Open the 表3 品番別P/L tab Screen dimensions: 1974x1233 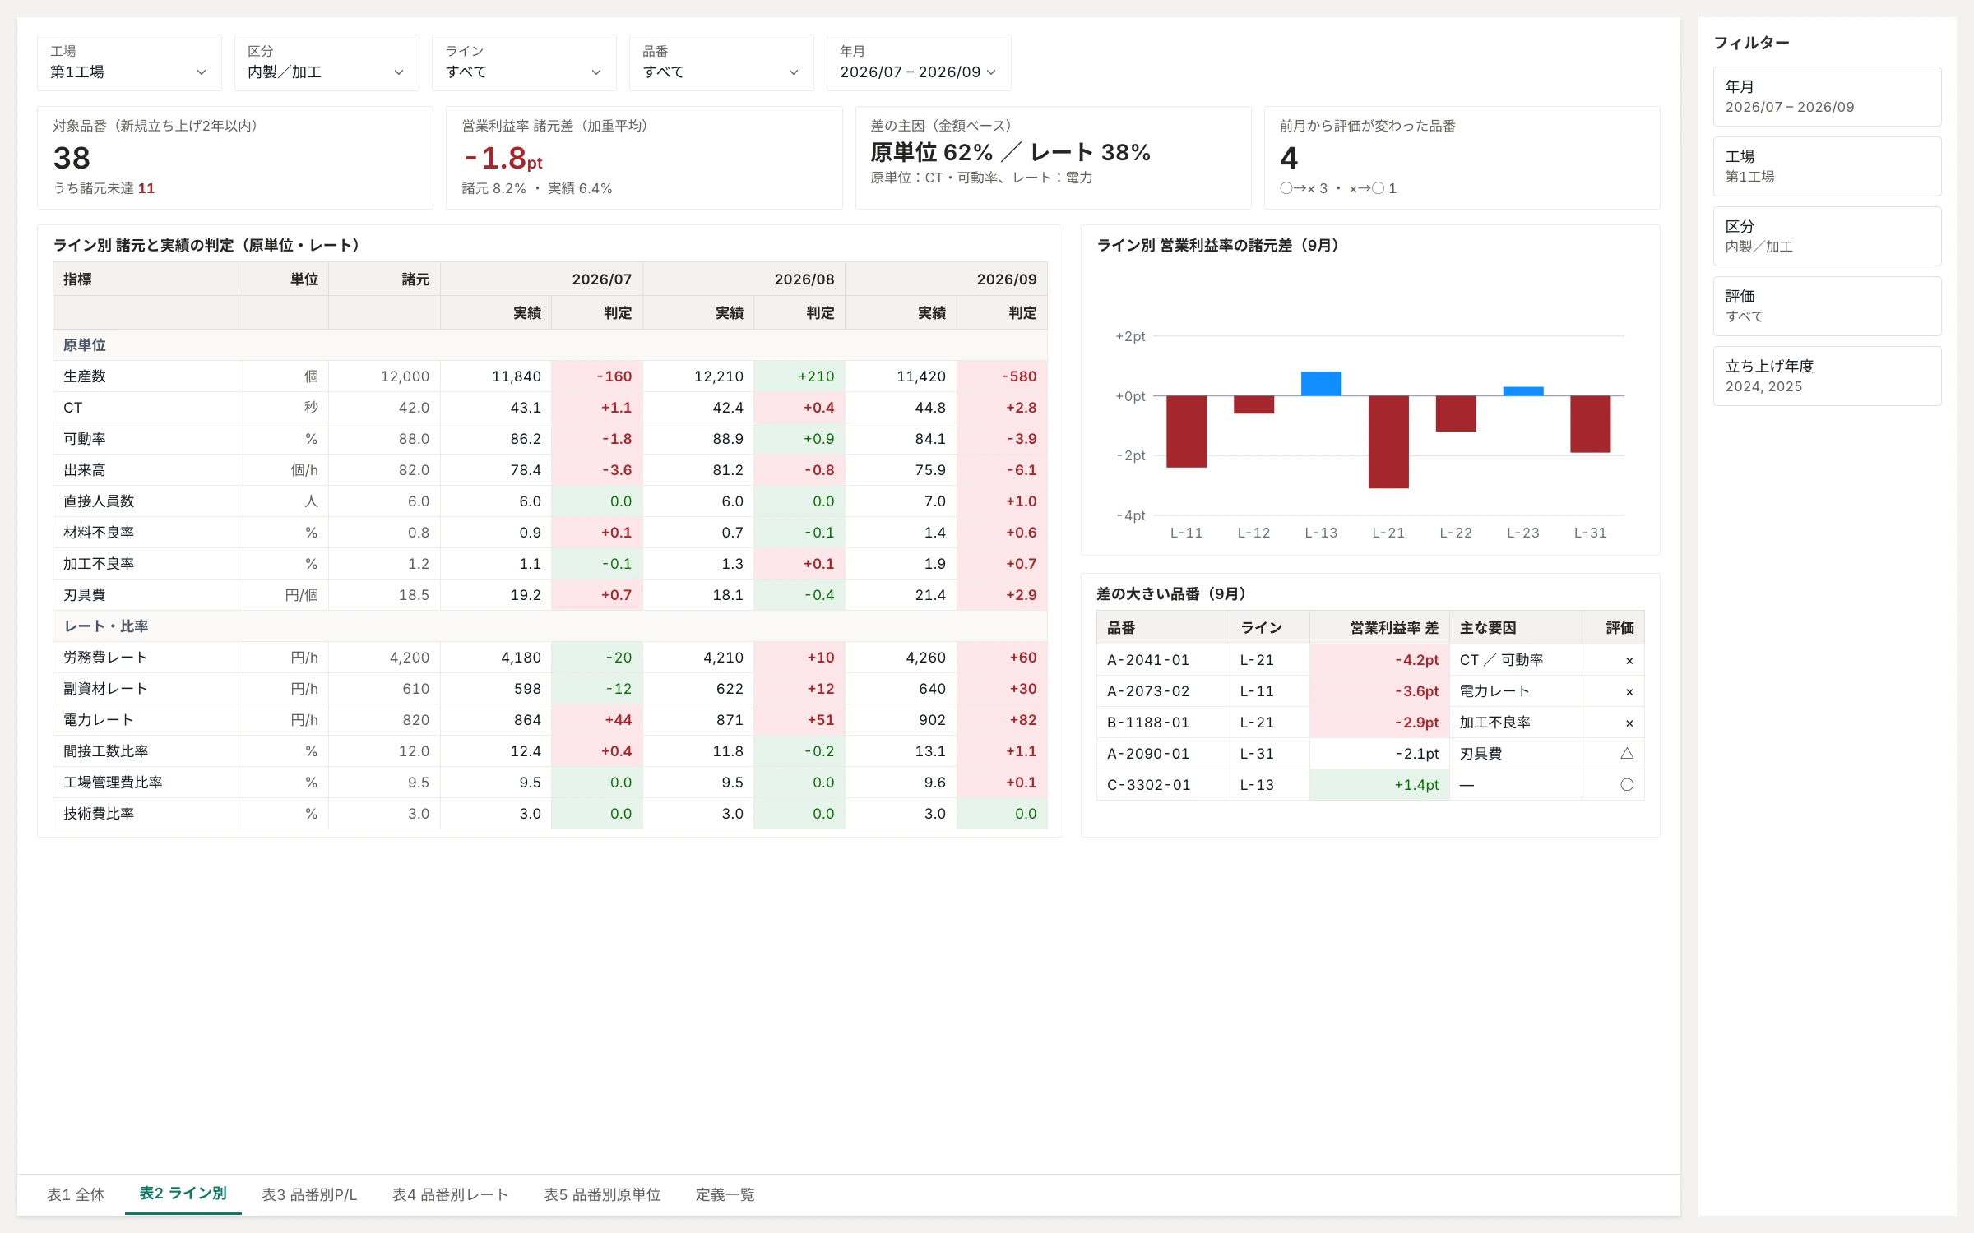tap(309, 1194)
